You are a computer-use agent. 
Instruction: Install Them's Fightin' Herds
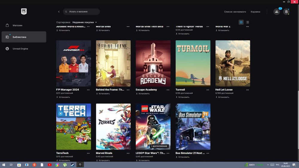pyautogui.click(x=182, y=34)
